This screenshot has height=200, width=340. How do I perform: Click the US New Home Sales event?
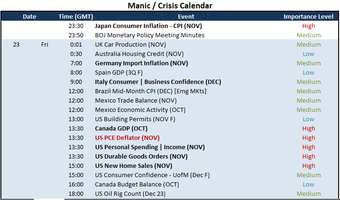coord(134,166)
